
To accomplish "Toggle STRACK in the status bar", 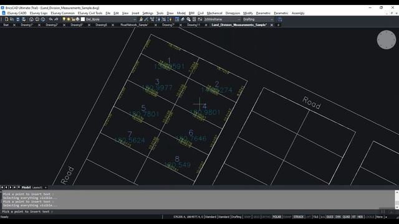I will (299, 217).
